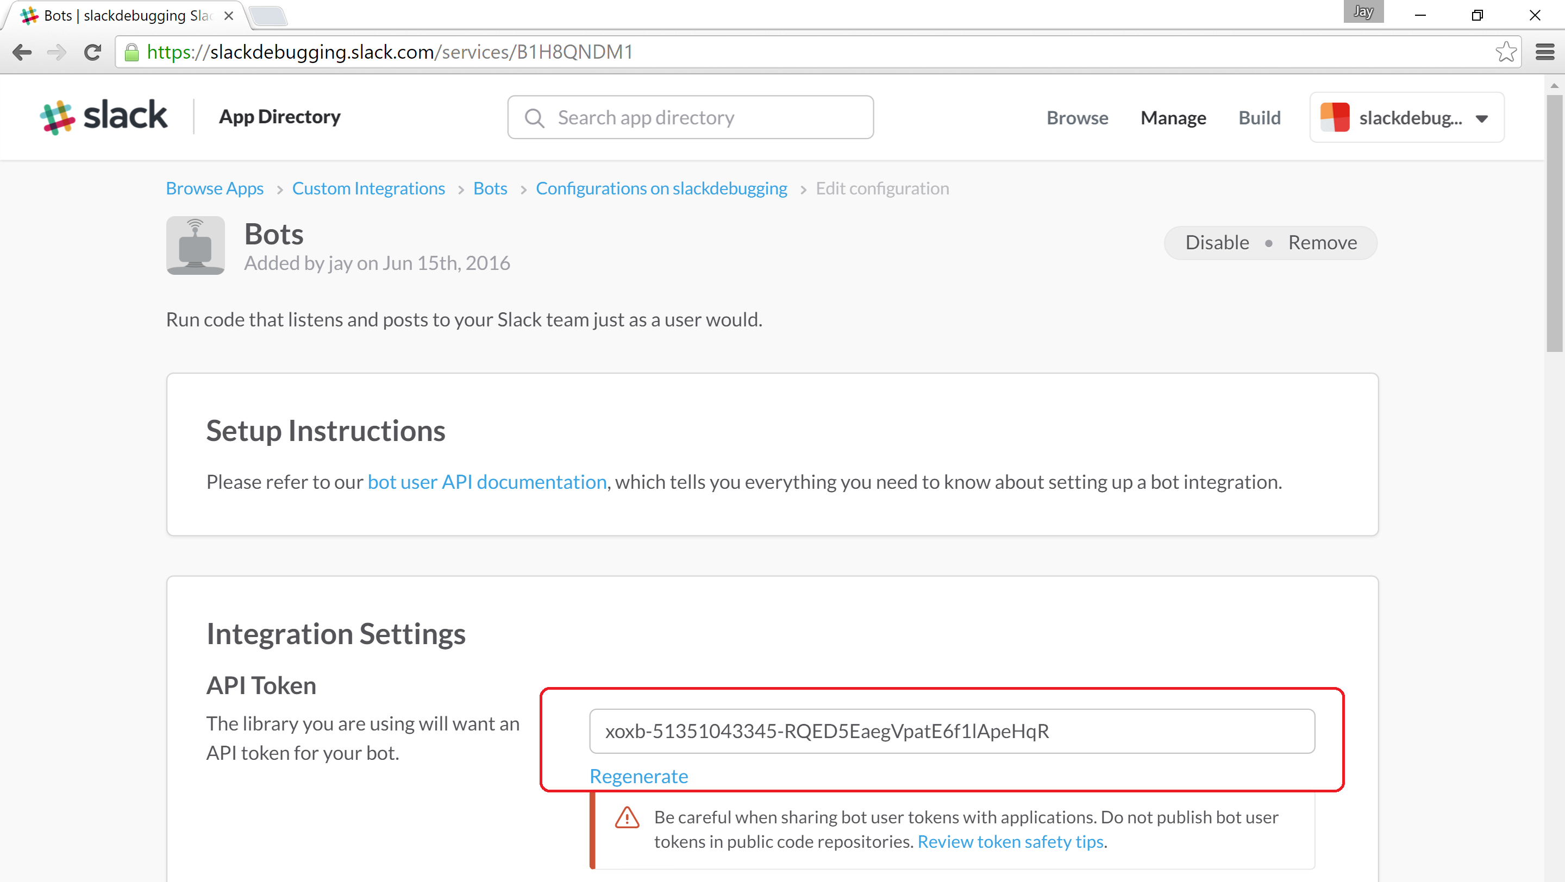Click the API Token label
The height and width of the screenshot is (882, 1565).
(261, 685)
